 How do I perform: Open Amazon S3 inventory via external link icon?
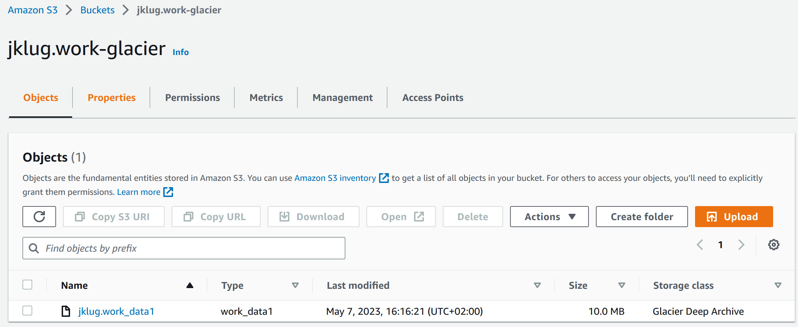point(384,178)
